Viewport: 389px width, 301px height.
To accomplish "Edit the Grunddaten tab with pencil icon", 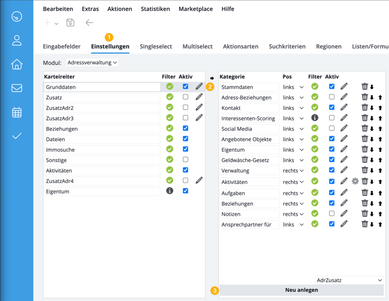I will (x=199, y=86).
